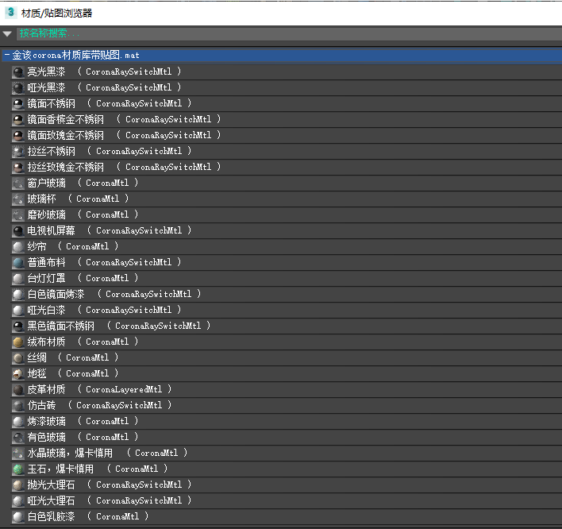Choose the 地毯 carpet sphere icon
Screen dimensions: 562x529
(x=18, y=374)
